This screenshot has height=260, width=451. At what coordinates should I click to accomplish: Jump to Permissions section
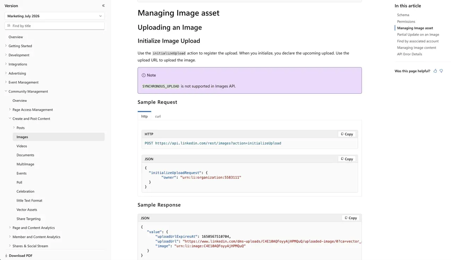406,21
